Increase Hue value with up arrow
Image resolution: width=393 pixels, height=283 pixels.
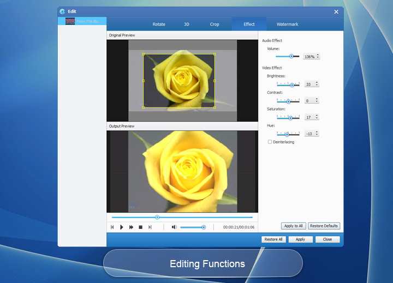coord(317,132)
